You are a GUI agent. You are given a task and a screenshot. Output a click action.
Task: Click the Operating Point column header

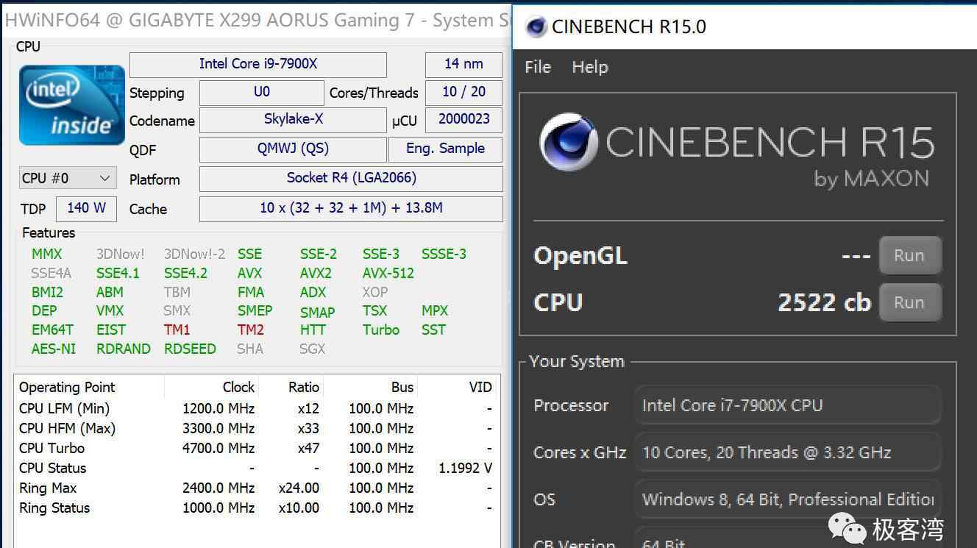point(89,387)
